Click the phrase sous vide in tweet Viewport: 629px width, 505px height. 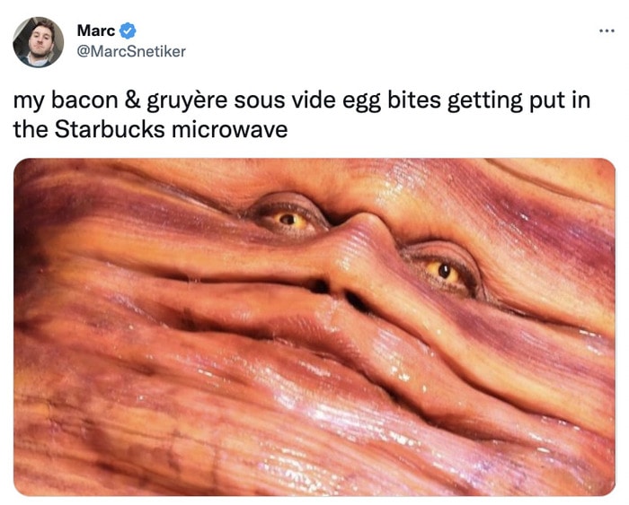(x=285, y=100)
